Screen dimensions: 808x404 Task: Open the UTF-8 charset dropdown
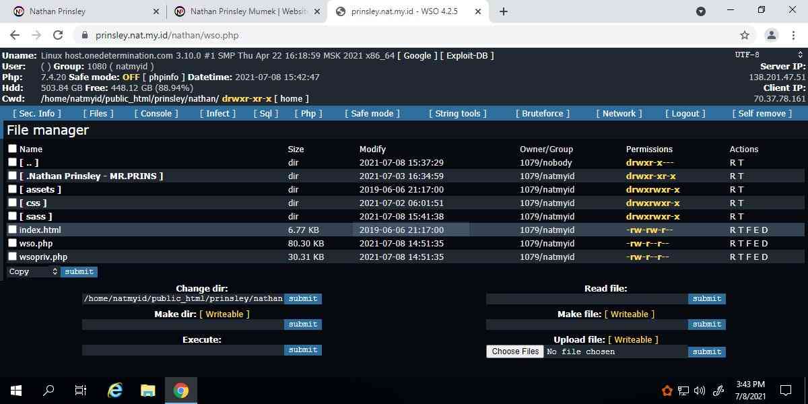tap(769, 55)
